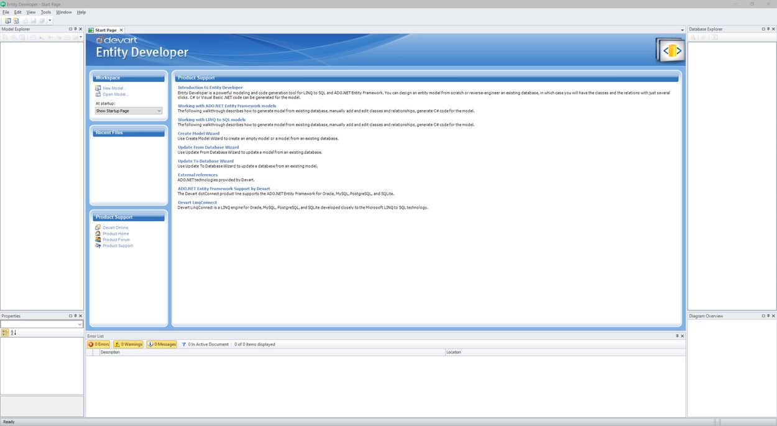Pin the Properties panel
The image size is (777, 426).
click(x=75, y=316)
